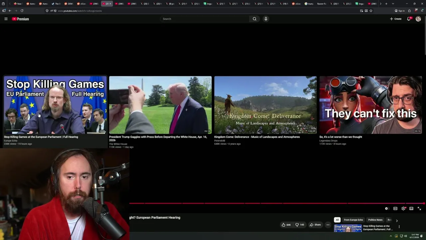Toggle the autoplay switch in player
This screenshot has height=240, width=426.
click(x=386, y=209)
